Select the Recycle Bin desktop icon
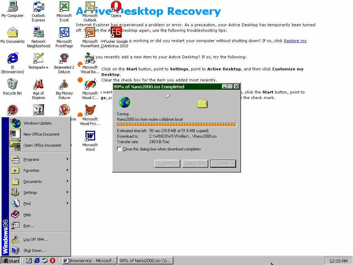Screen dimensions: 353x265 tap(13, 87)
